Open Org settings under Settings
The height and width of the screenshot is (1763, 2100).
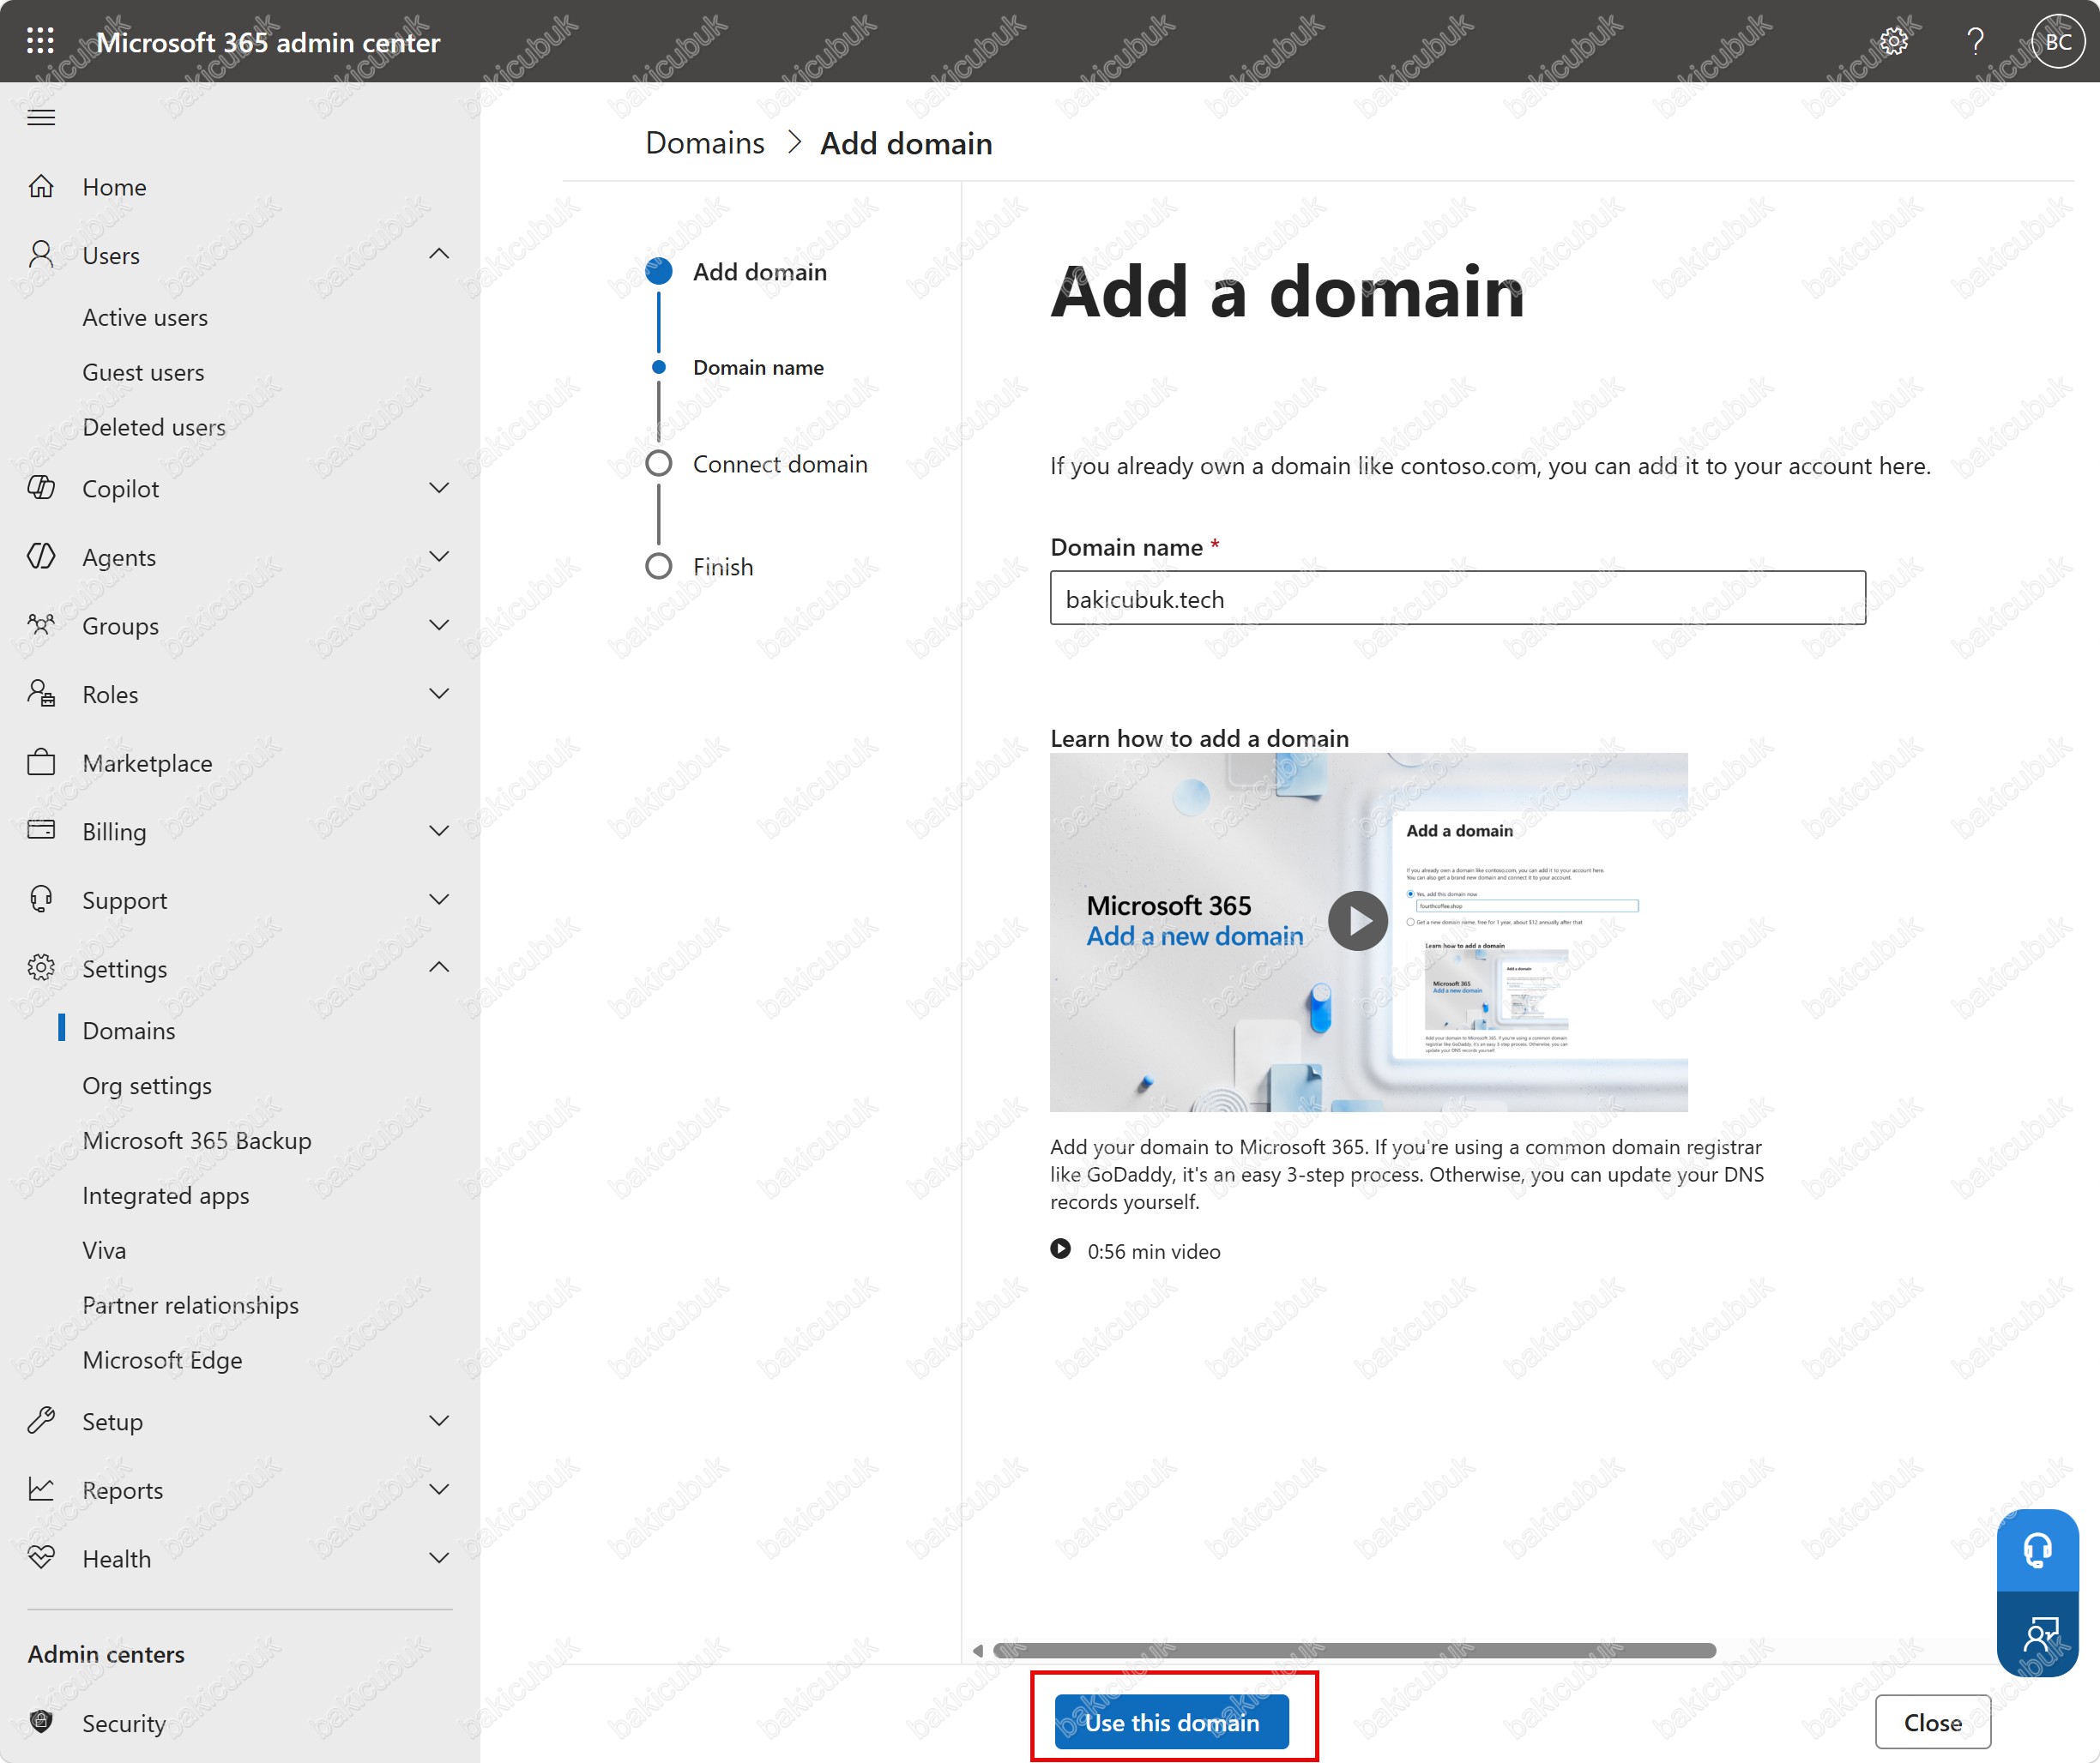147,1086
